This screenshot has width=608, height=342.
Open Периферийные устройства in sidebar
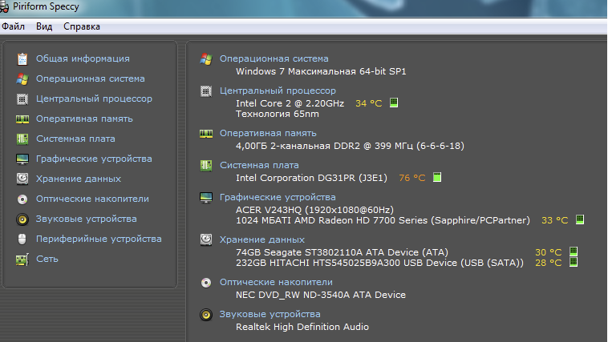[x=99, y=239]
